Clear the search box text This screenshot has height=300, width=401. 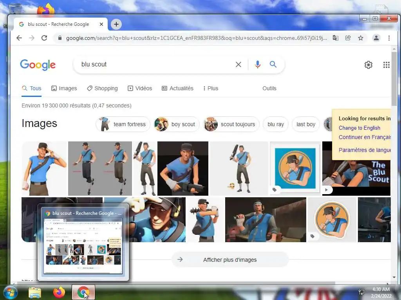[x=238, y=64]
